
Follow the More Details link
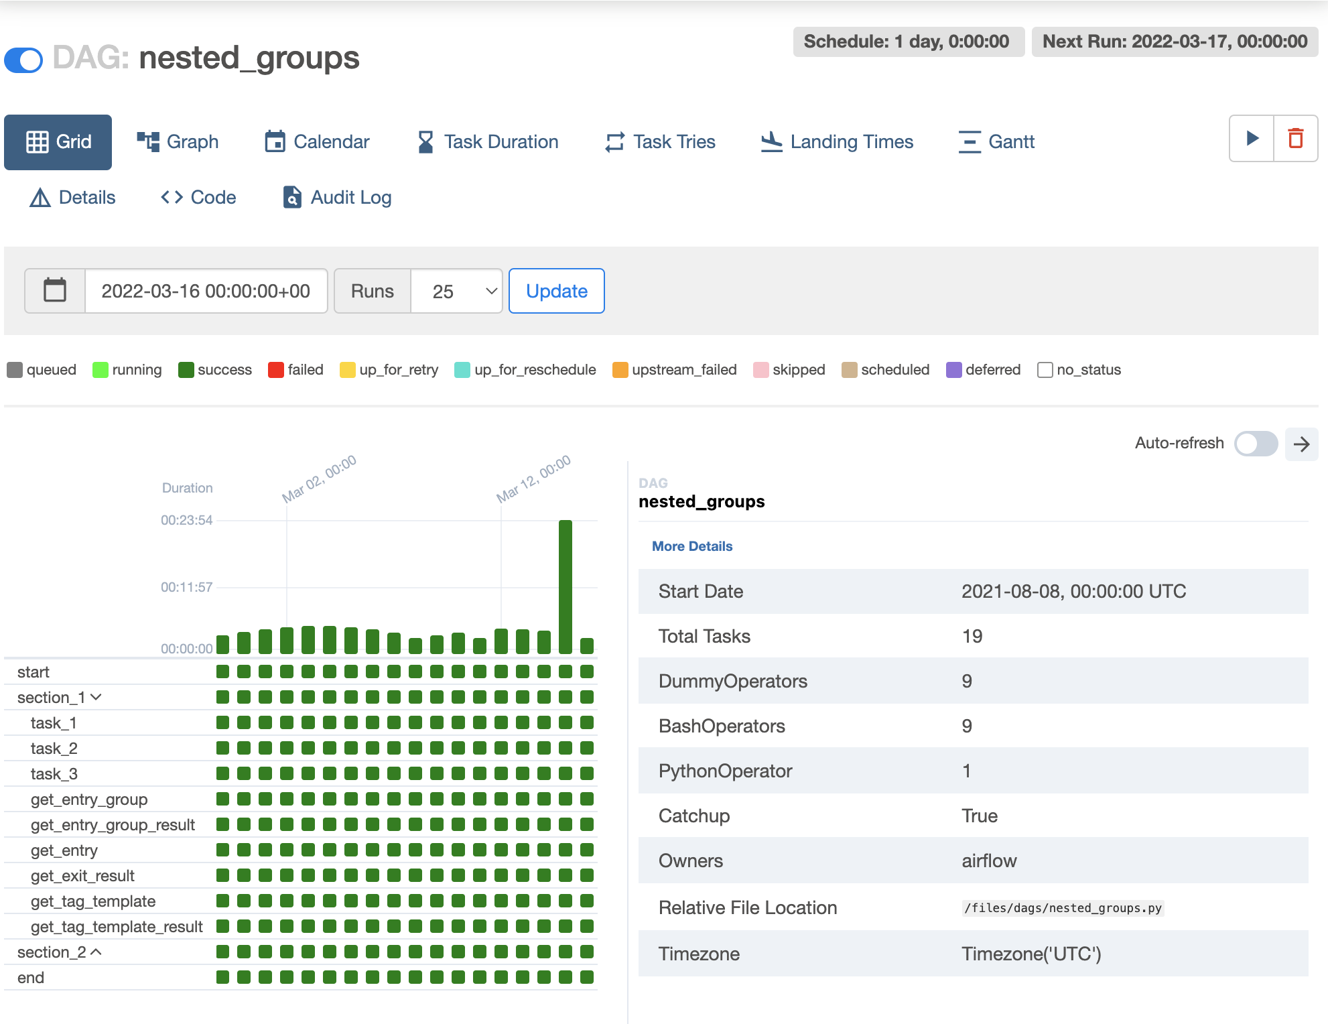[692, 546]
